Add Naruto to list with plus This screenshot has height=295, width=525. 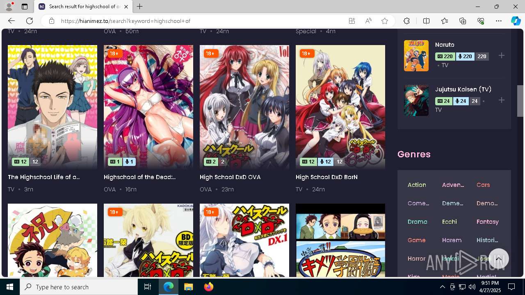[502, 56]
